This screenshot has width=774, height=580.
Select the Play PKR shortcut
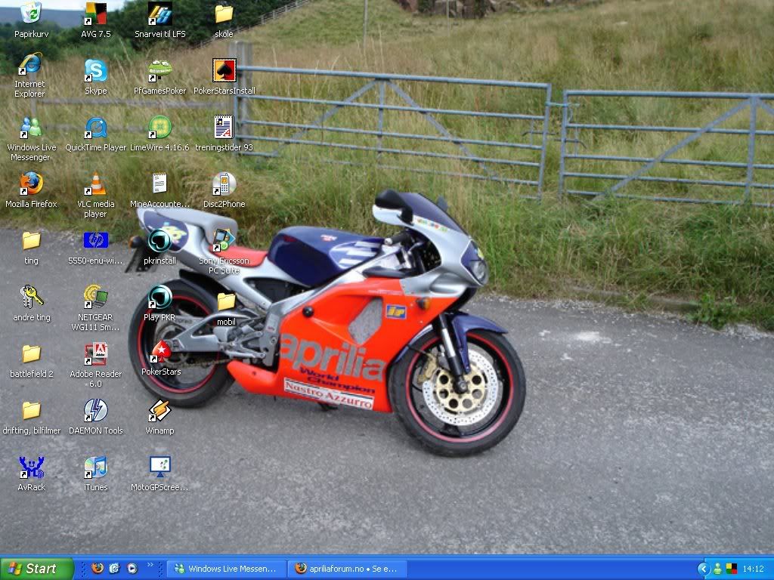click(x=160, y=297)
